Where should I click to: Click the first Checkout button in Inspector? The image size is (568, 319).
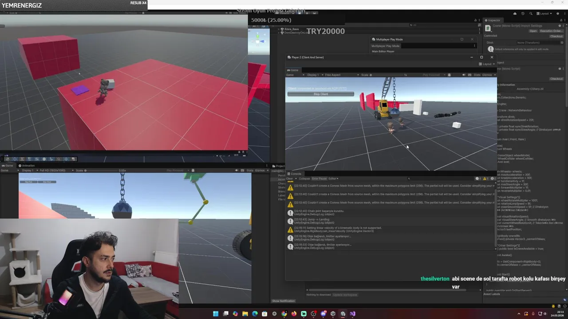[x=556, y=36]
